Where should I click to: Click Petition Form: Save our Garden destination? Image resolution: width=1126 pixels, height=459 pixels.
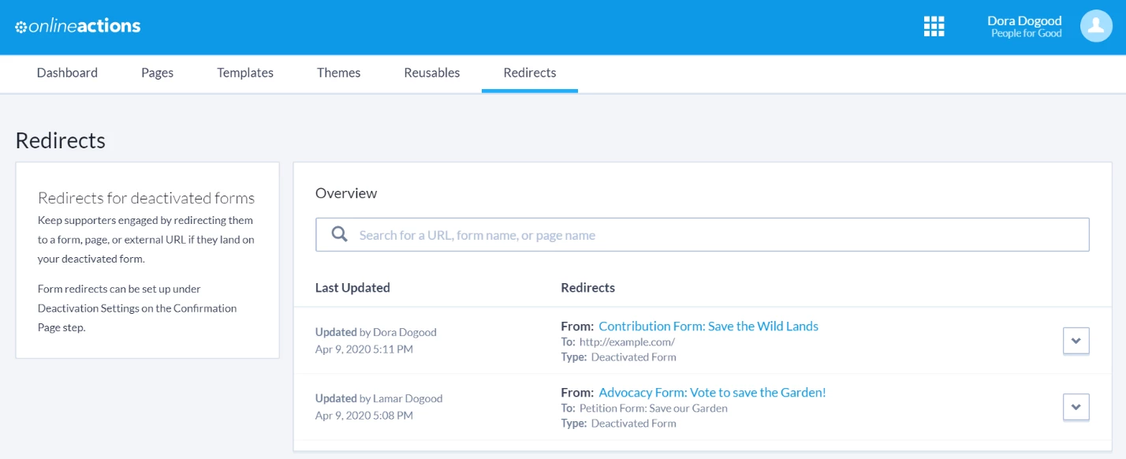click(654, 409)
